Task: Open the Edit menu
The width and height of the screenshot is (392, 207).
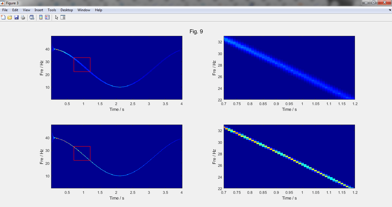Action: click(15, 10)
